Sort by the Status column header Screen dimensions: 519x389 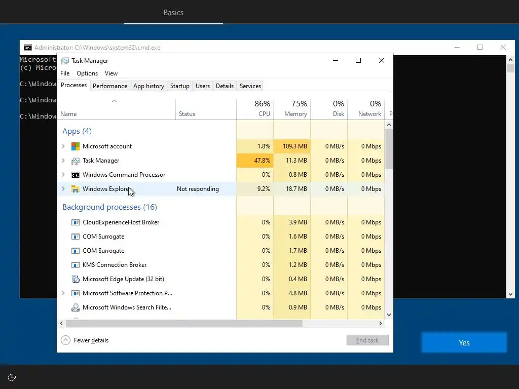[206, 109]
